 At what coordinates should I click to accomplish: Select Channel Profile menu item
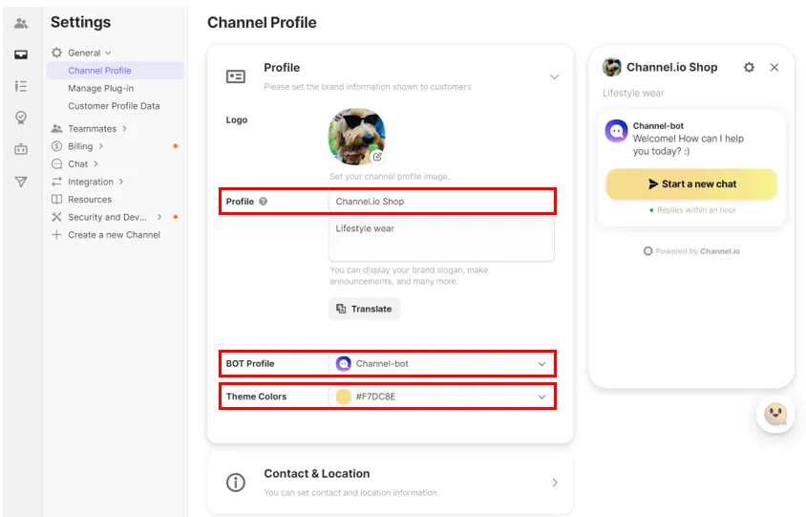[x=116, y=71]
